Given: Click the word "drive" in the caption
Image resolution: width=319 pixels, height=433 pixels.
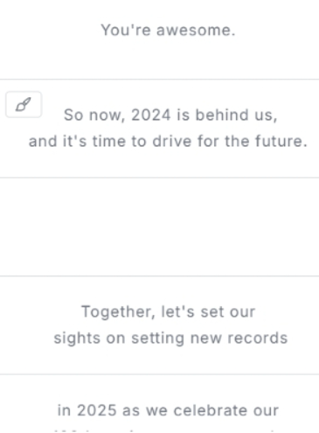Looking at the screenshot, I should [x=172, y=142].
